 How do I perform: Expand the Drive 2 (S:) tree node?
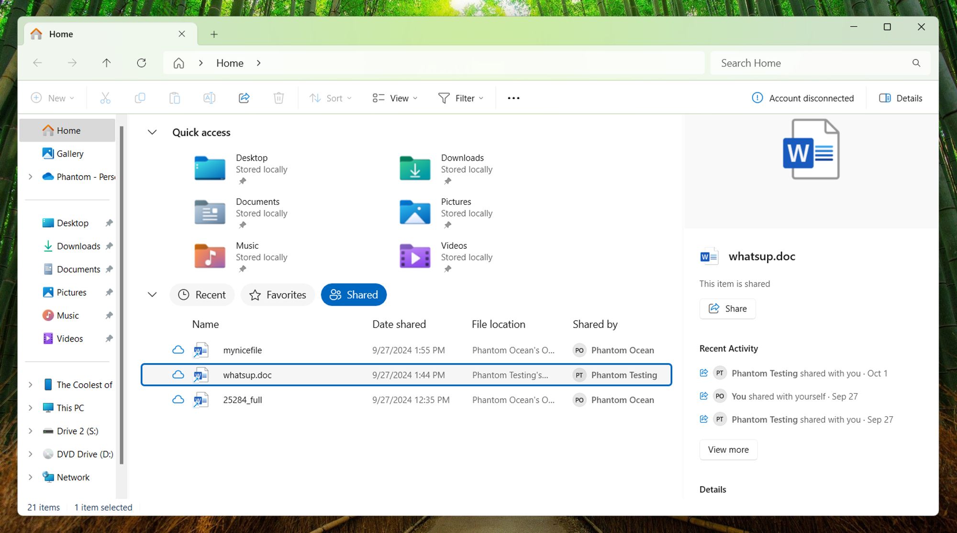[x=31, y=431]
